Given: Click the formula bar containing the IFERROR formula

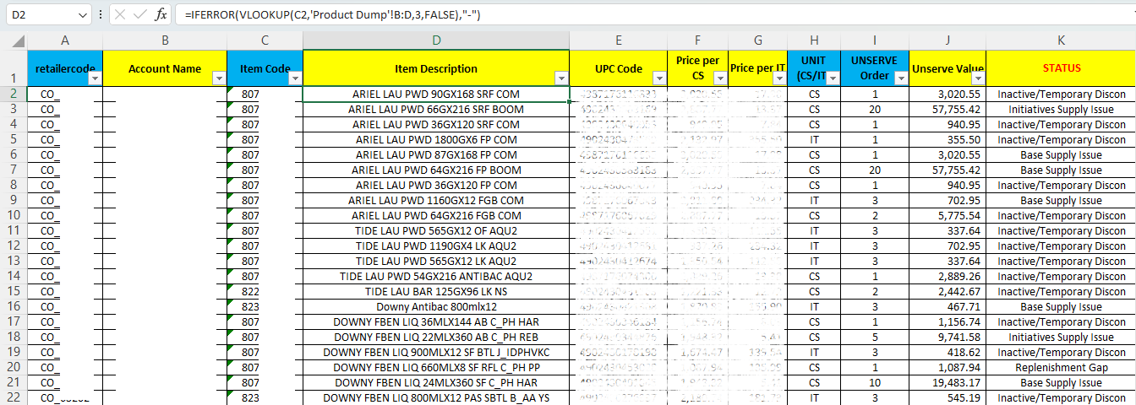Looking at the screenshot, I should (654, 15).
